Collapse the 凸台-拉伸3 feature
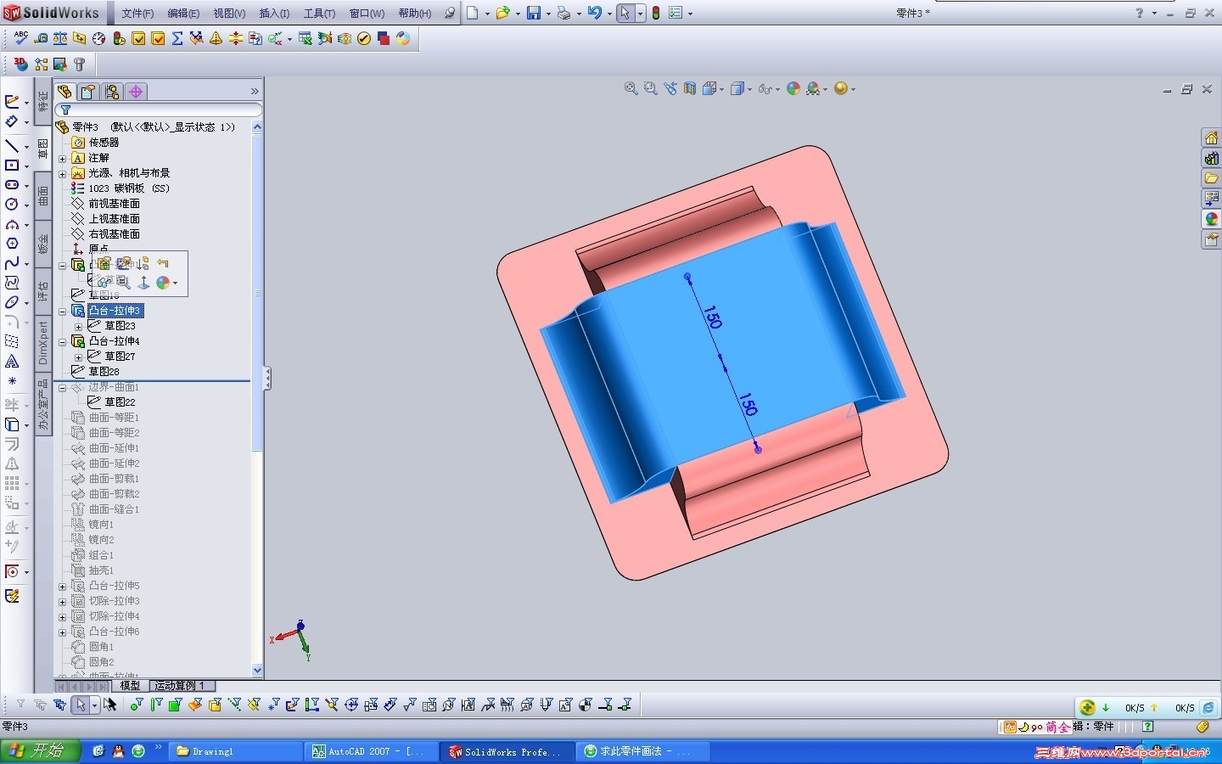 pos(62,311)
